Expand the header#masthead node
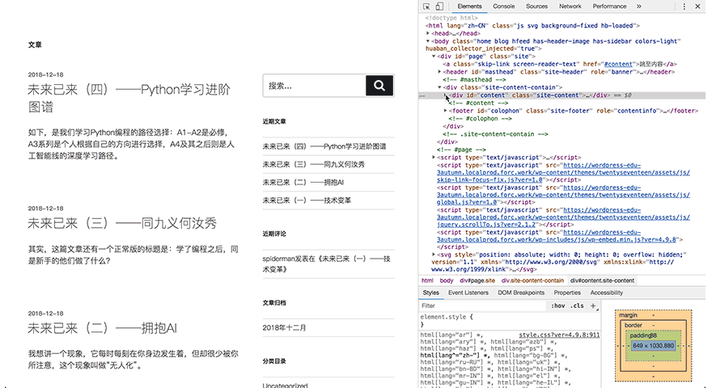 (x=439, y=72)
